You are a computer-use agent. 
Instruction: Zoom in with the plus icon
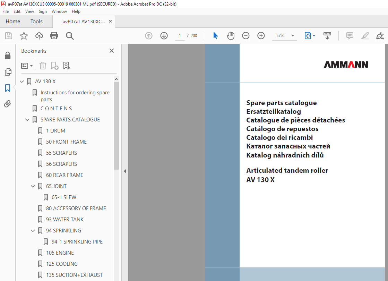261,36
